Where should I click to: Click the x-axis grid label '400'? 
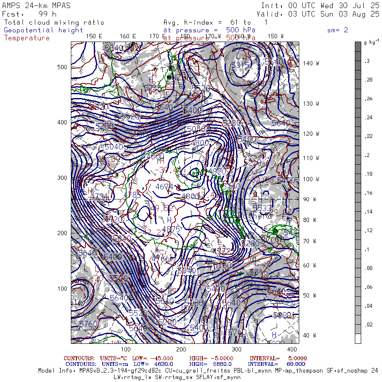[x=292, y=349]
